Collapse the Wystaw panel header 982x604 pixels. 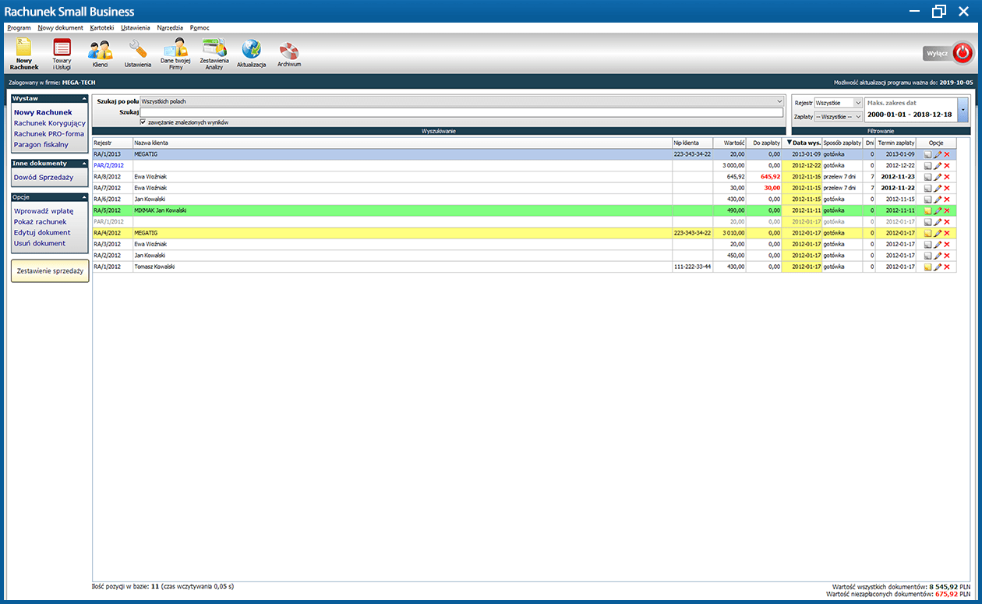pyautogui.click(x=83, y=99)
